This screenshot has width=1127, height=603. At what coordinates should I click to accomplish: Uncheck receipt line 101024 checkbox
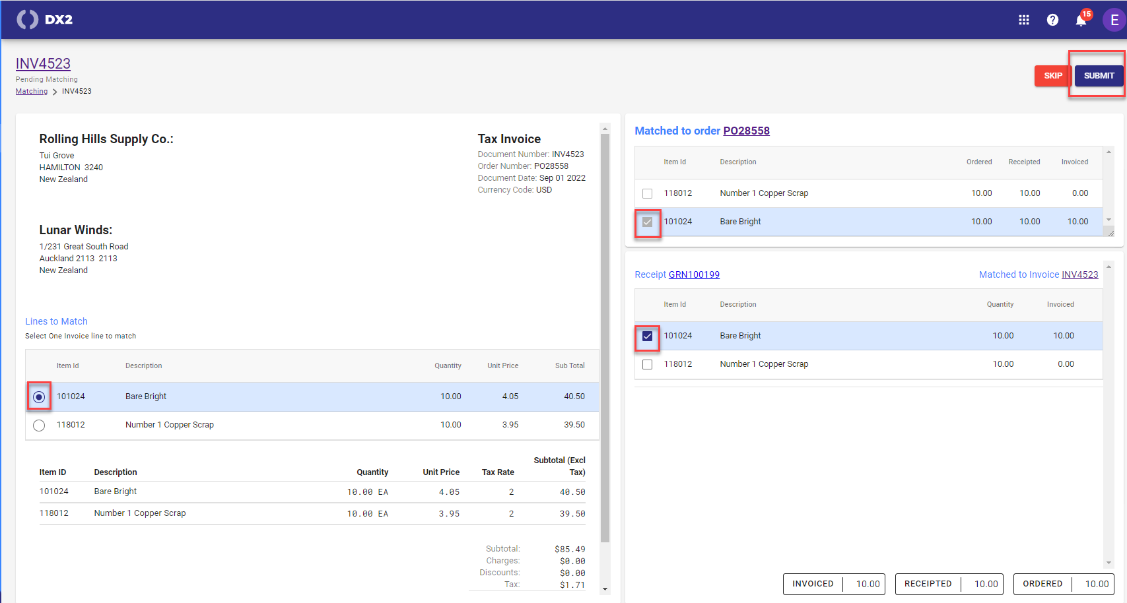[647, 336]
